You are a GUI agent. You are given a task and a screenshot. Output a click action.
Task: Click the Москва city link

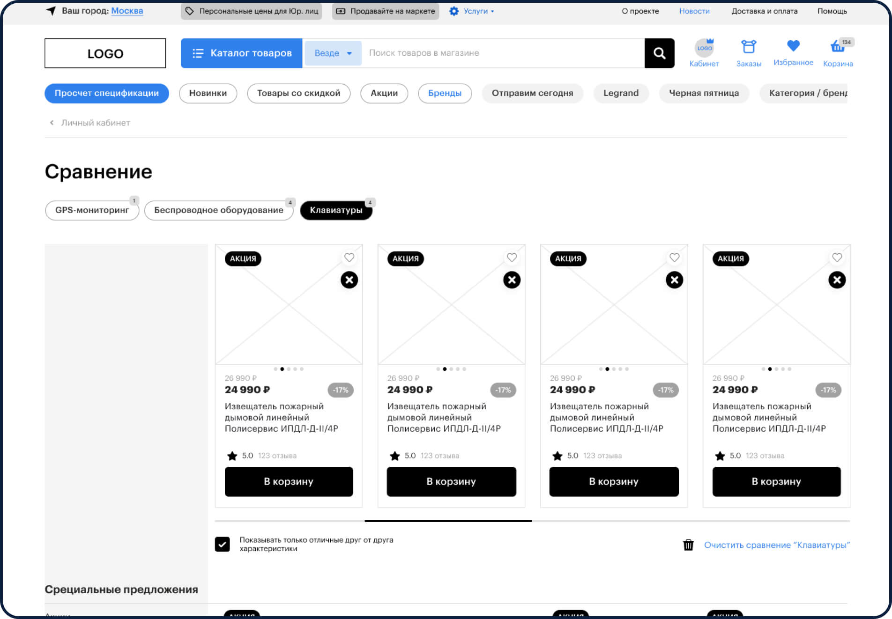click(127, 11)
